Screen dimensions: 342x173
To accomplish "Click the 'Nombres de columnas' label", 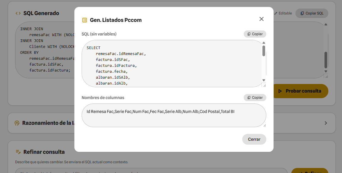I will pos(103,98).
